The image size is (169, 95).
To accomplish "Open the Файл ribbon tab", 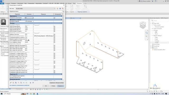I will 2,3.
